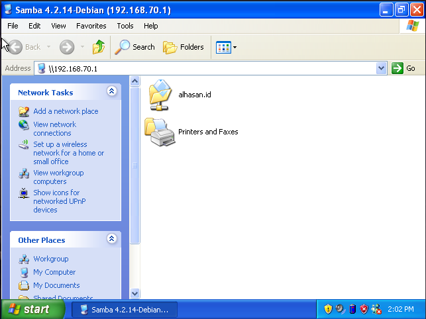Open Set up a wireless network link
Image resolution: width=426 pixels, height=319 pixels.
(68, 153)
